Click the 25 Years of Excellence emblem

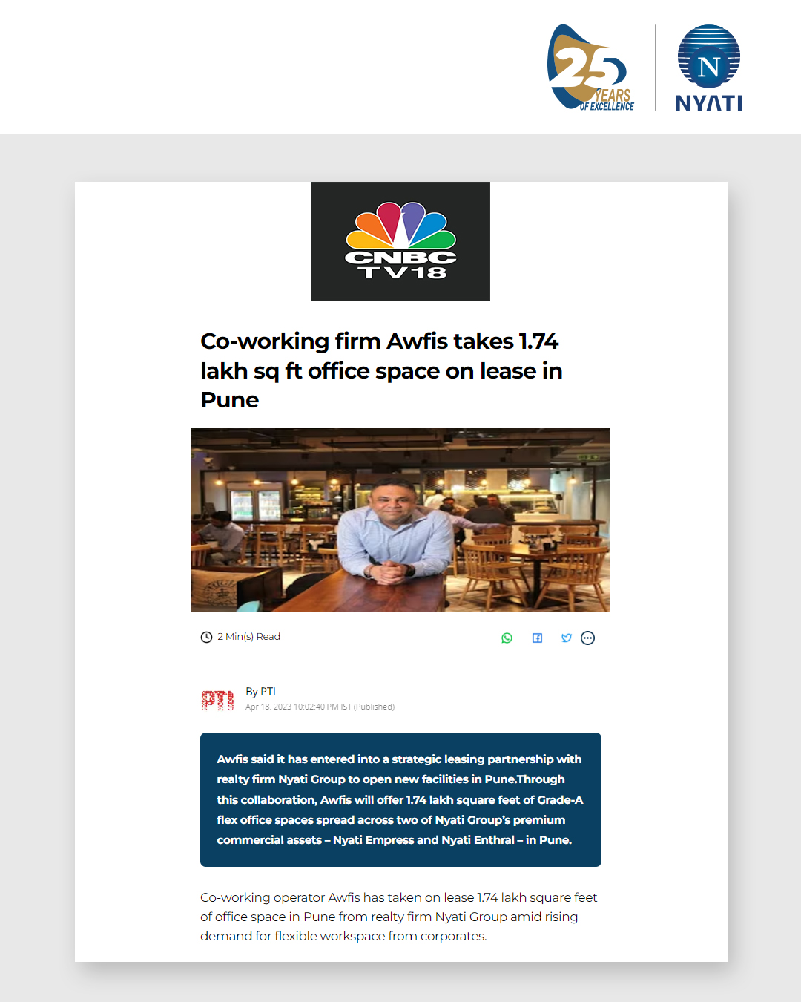591,68
